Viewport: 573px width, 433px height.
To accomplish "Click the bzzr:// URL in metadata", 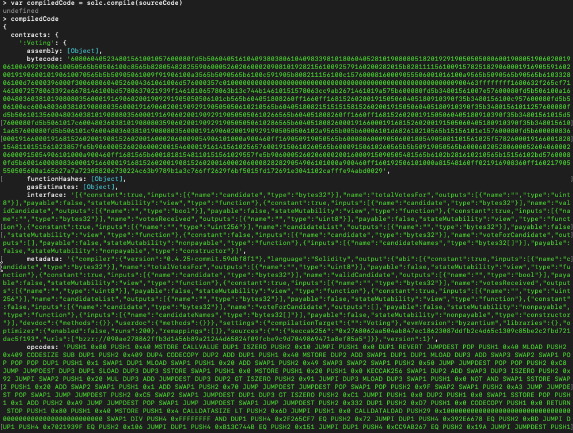I will pyautogui.click(x=218, y=339).
